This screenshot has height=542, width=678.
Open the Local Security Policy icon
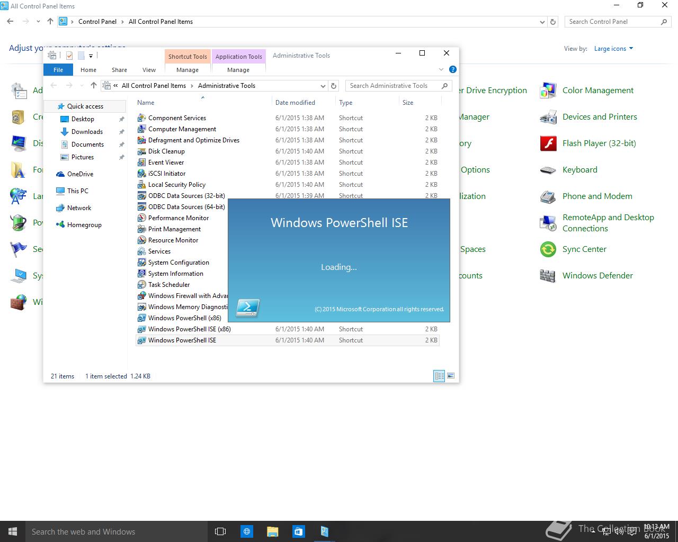point(141,185)
